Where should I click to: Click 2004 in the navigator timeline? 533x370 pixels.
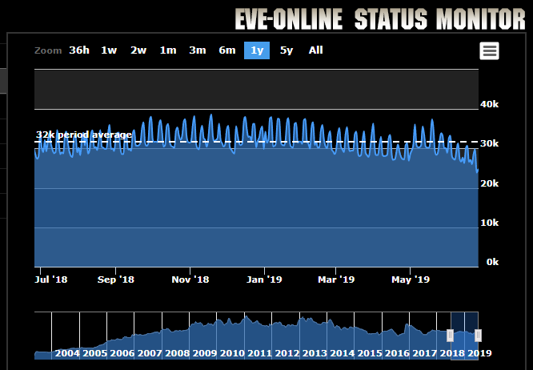[x=67, y=353]
